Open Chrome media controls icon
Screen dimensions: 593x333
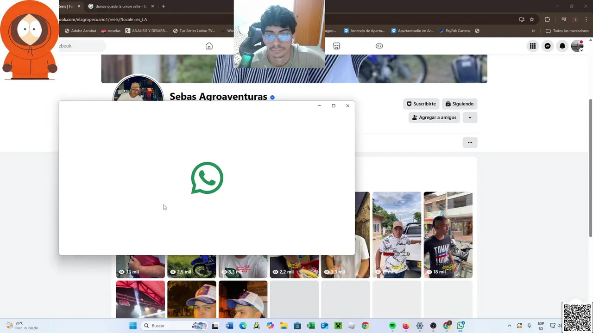(x=564, y=19)
